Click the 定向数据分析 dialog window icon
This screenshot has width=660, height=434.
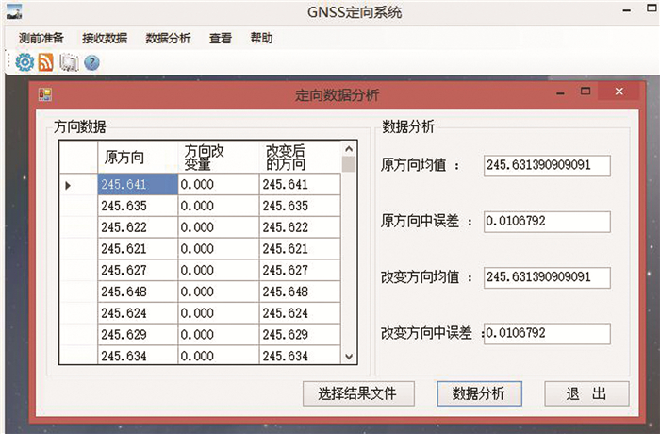44,94
